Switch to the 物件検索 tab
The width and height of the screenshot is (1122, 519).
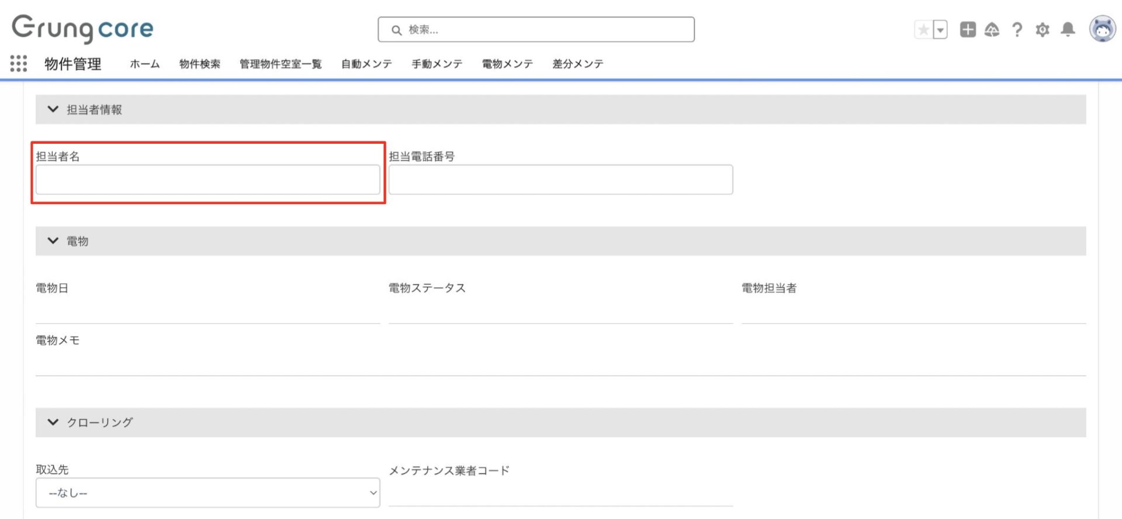click(199, 64)
